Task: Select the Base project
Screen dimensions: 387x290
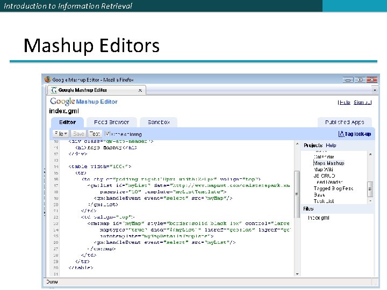Action: click(319, 195)
